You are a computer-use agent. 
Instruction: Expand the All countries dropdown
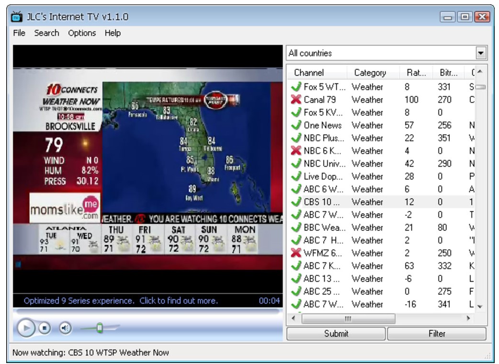pyautogui.click(x=481, y=53)
